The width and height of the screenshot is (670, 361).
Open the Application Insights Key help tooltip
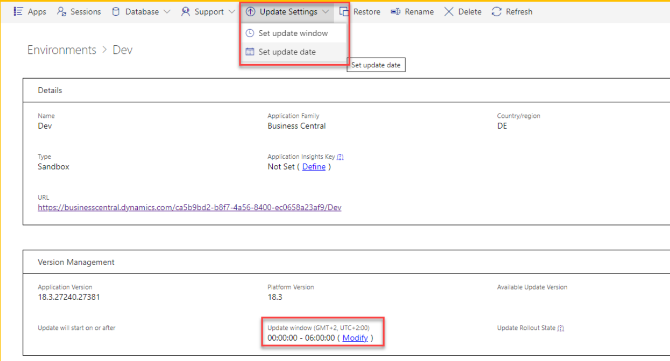coord(340,157)
